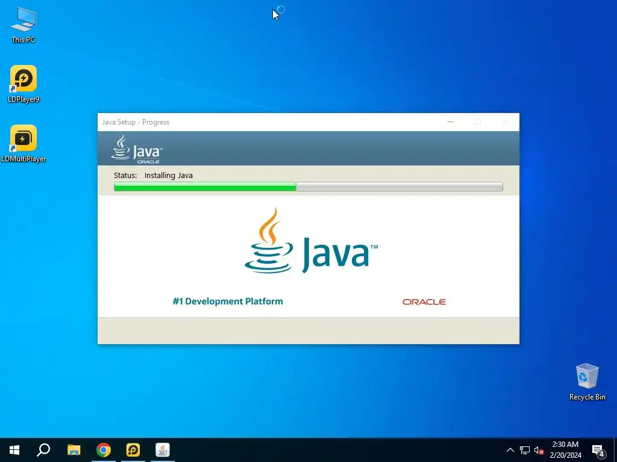Select the LDMultiPlayer desktop shortcut
617x462 pixels.
pyautogui.click(x=23, y=144)
